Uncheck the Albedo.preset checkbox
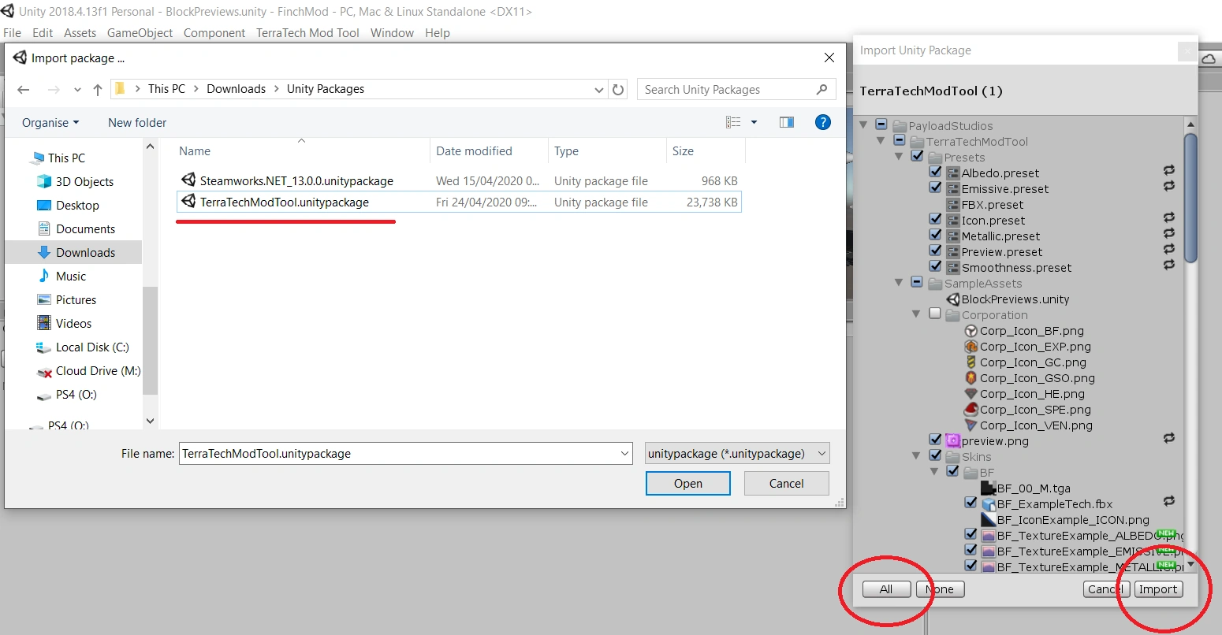The height and width of the screenshot is (635, 1222). 936,173
